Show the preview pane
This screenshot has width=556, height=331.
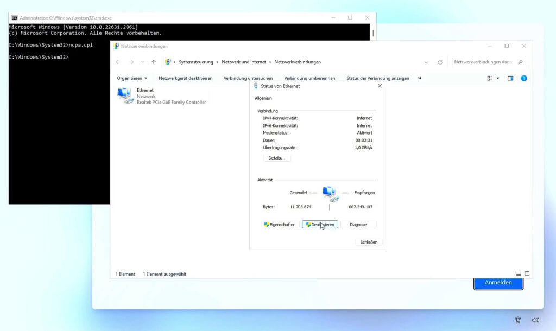point(510,78)
